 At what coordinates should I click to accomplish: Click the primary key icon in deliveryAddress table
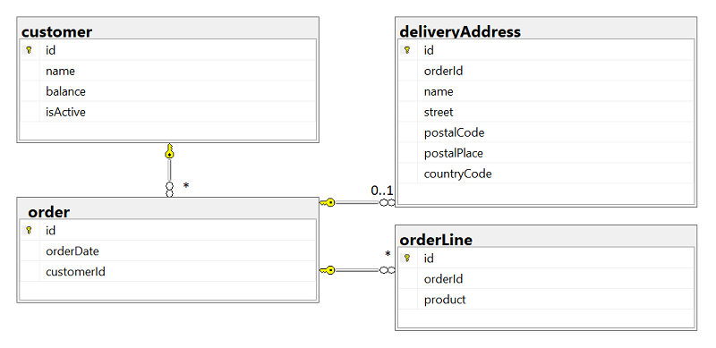(x=407, y=50)
